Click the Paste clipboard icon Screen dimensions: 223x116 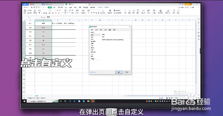pos(25,11)
